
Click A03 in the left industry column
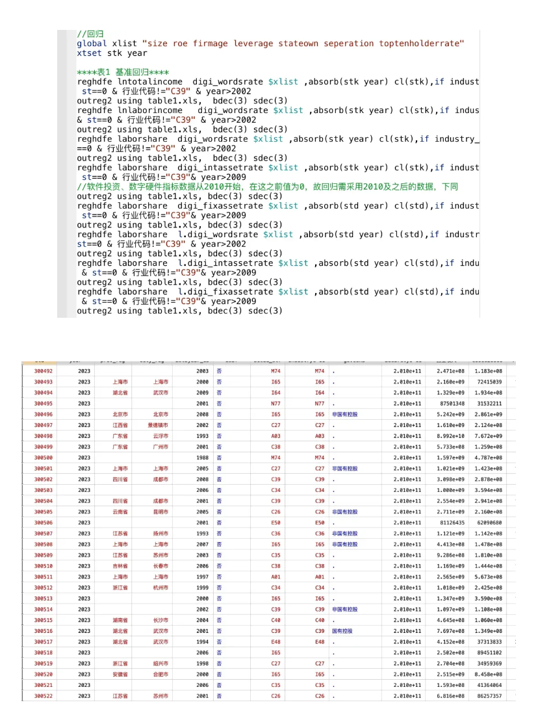point(275,436)
